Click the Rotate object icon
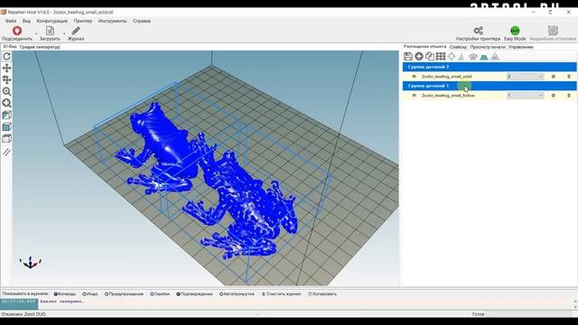This screenshot has width=578, height=325. pyautogui.click(x=473, y=56)
